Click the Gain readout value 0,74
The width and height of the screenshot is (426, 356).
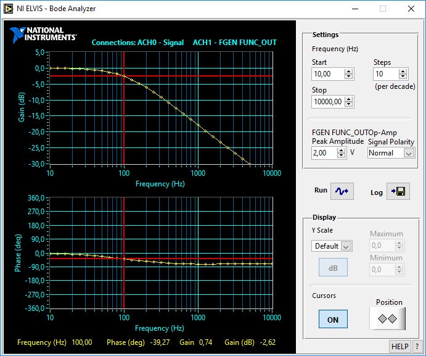(x=205, y=342)
